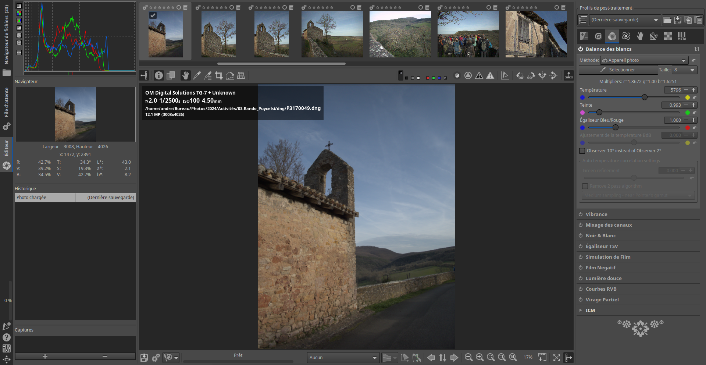
Task: Toggle the Balance des blancs power button
Action: pos(581,49)
